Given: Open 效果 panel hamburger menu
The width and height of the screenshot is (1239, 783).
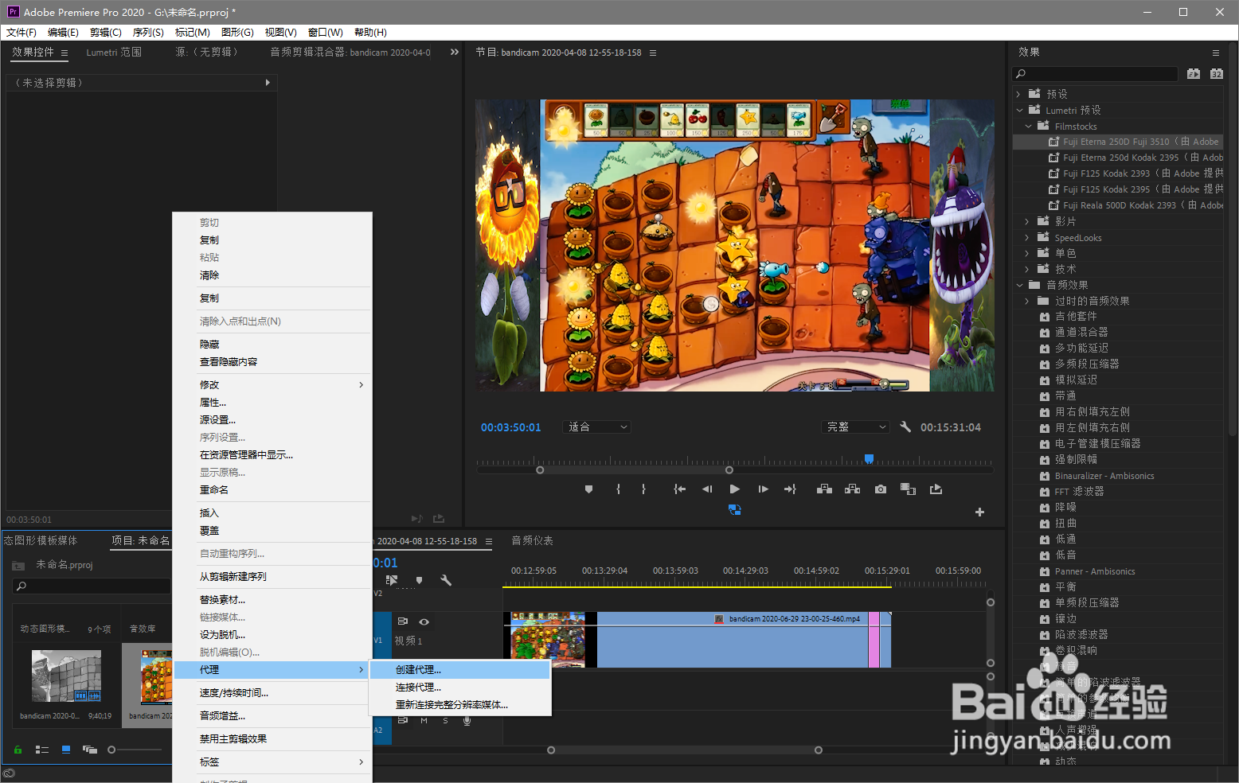Looking at the screenshot, I should 1216,53.
